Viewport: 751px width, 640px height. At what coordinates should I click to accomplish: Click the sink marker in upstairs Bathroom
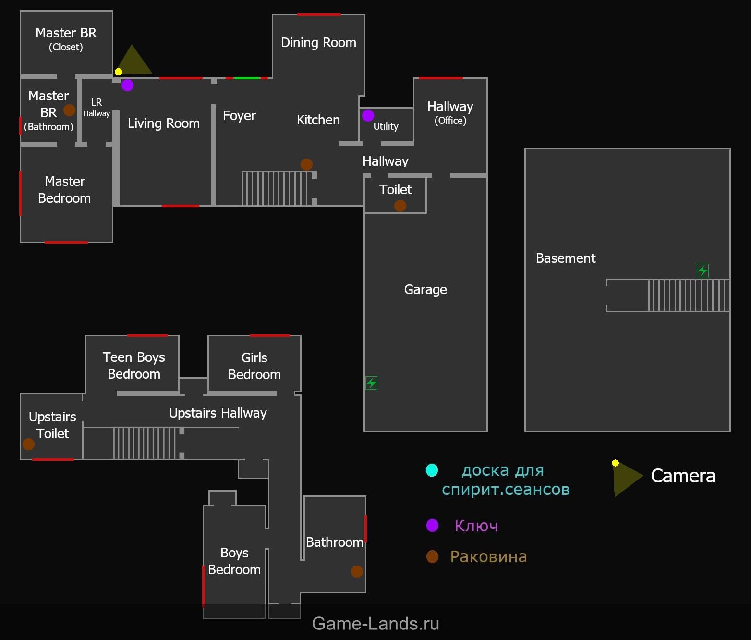[x=357, y=571]
